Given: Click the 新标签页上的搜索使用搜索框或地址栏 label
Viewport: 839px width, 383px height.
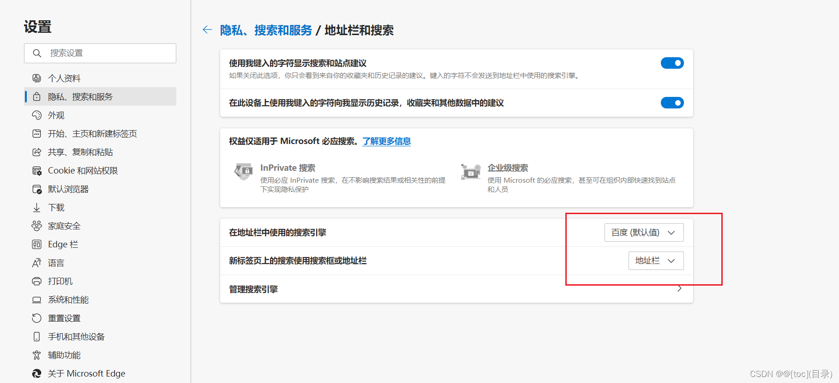Looking at the screenshot, I should pos(298,261).
